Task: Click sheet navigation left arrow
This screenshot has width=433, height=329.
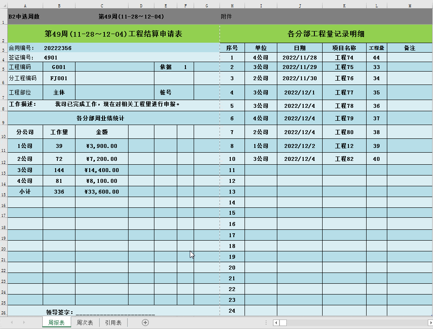Action: point(12,323)
